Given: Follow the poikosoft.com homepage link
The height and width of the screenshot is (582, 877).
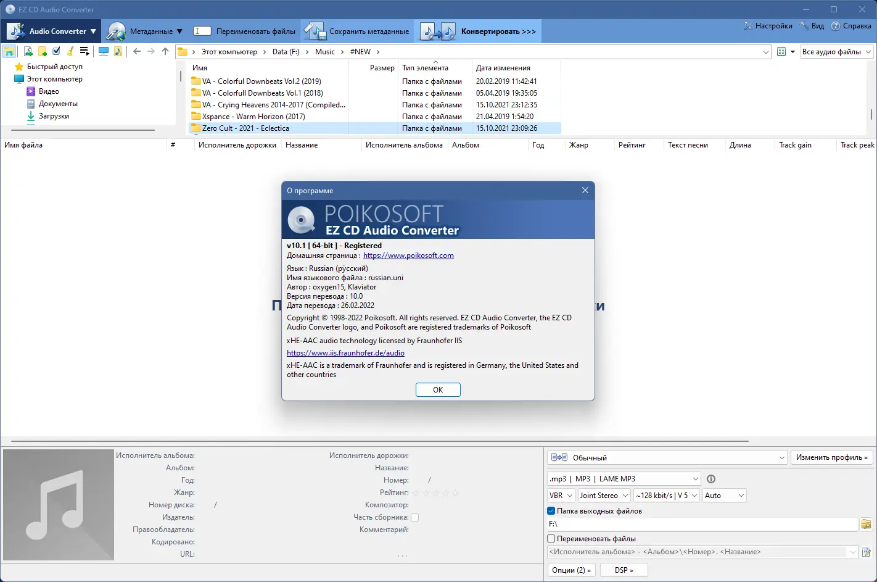Looking at the screenshot, I should [409, 255].
